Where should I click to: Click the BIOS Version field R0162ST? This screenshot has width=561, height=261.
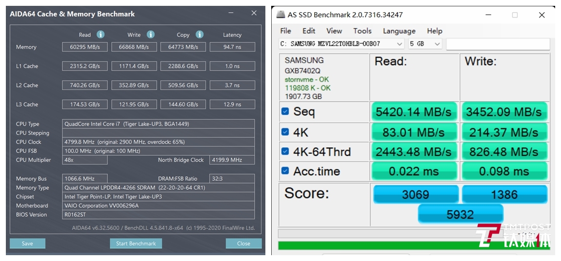(x=159, y=215)
